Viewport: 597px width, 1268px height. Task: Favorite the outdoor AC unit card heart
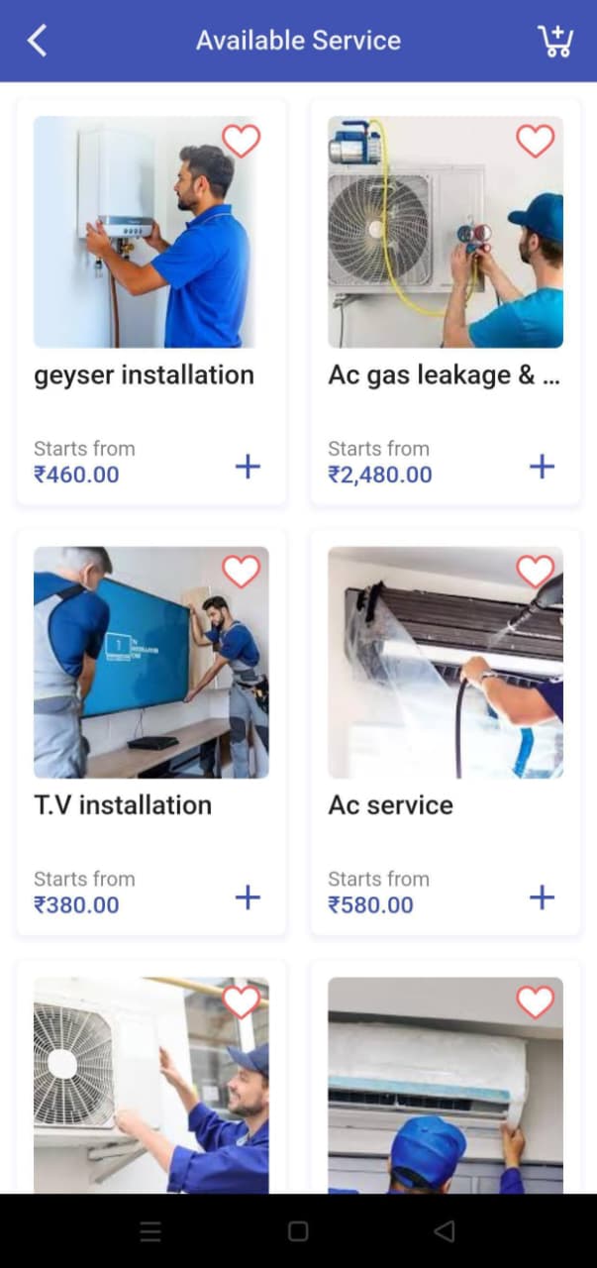pos(241,1003)
